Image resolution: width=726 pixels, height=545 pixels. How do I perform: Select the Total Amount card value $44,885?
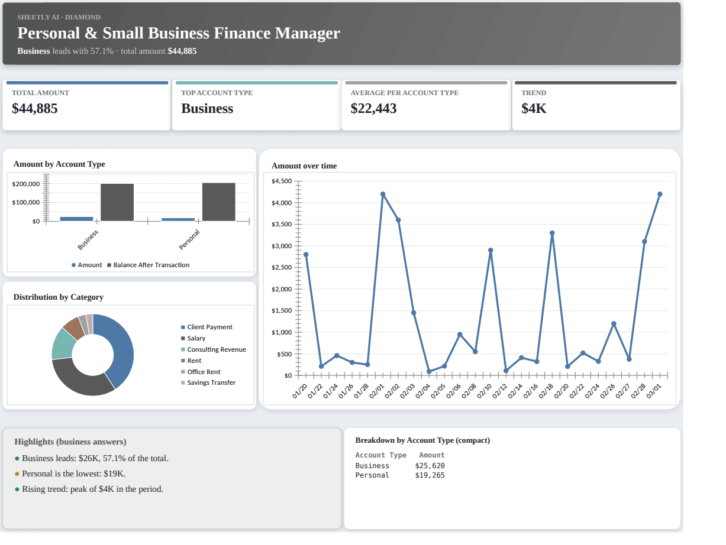pyautogui.click(x=35, y=108)
